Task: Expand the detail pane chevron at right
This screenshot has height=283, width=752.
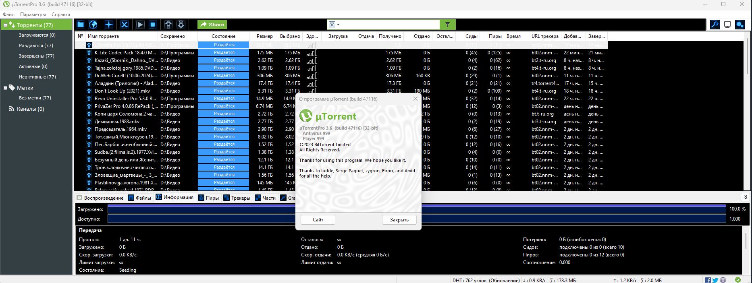Action: point(746,197)
